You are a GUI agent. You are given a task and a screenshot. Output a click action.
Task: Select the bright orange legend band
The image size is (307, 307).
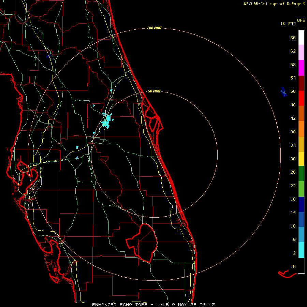301,129
